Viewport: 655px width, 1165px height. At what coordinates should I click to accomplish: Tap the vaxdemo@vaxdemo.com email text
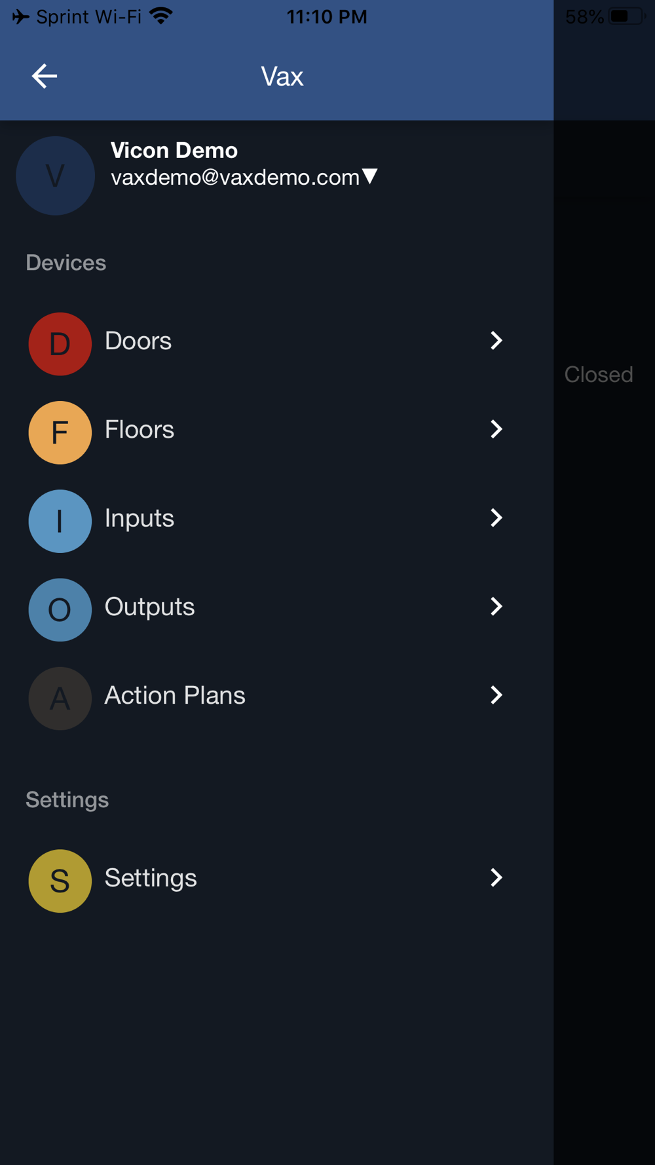[x=235, y=177]
